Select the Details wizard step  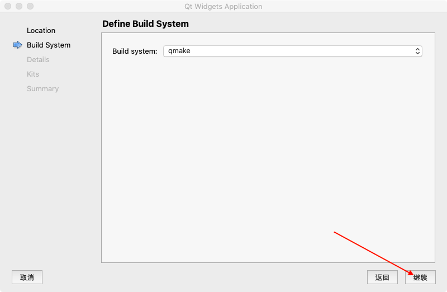click(38, 60)
